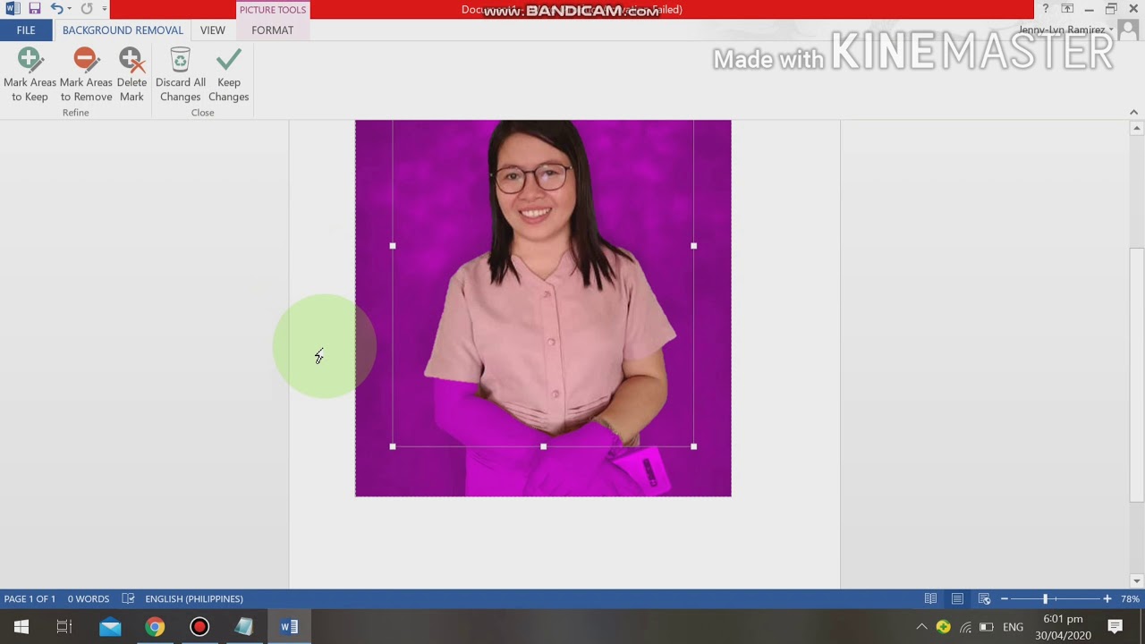Open green security tray icon
1145x644 pixels.
click(x=943, y=627)
